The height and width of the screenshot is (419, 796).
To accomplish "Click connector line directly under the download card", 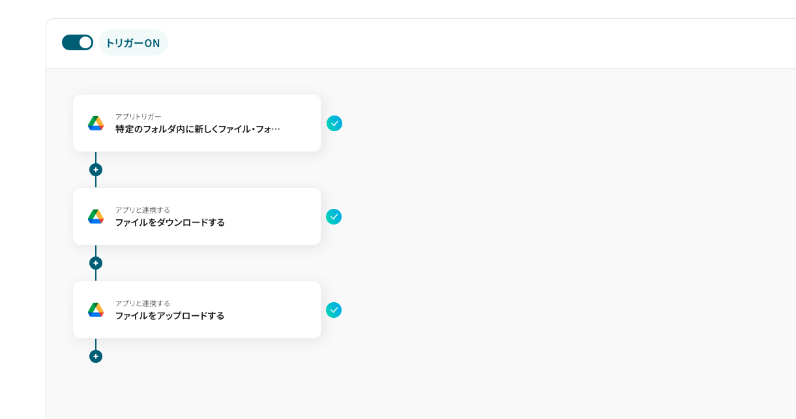I will (96, 251).
